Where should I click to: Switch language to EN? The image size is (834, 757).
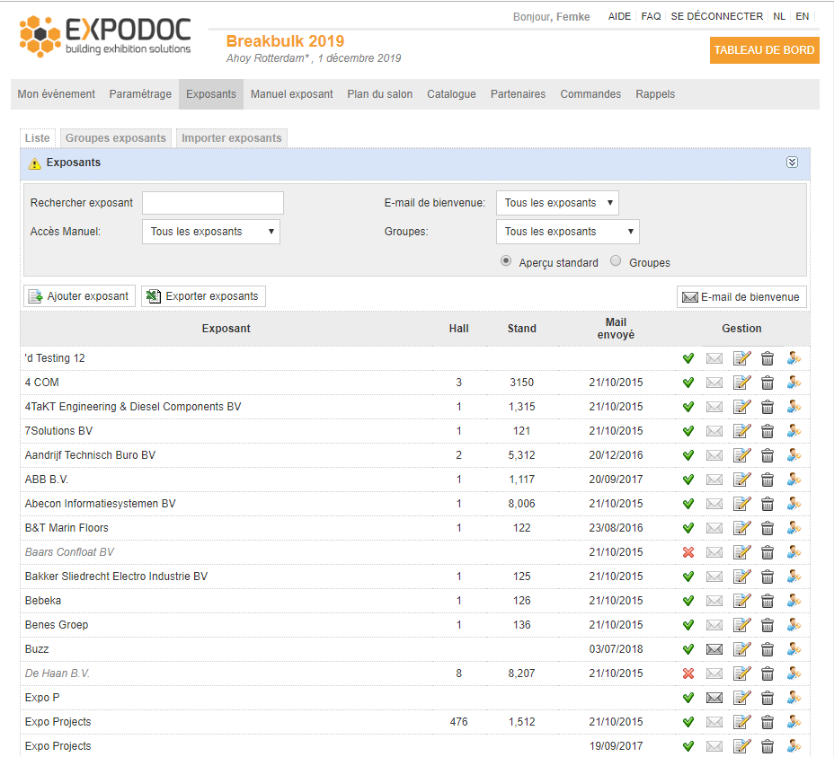(x=802, y=16)
